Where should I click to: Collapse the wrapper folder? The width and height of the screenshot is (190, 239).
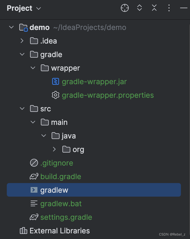(33, 68)
